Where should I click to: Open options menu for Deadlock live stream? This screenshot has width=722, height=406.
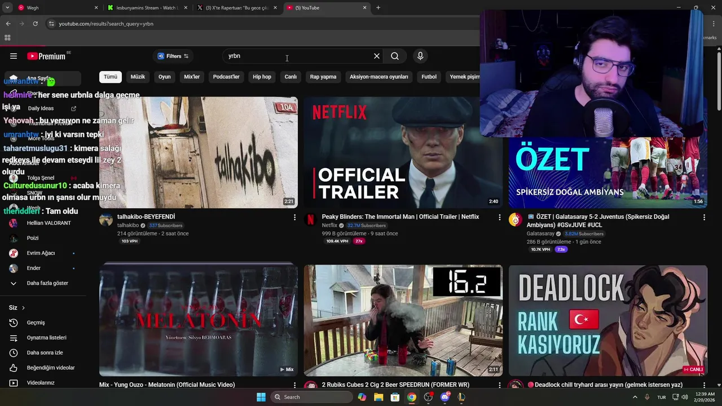704,385
